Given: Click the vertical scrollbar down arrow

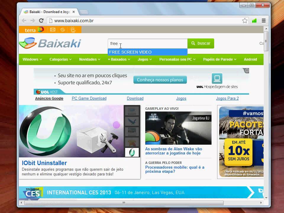Looking at the screenshot, I should click(x=266, y=198).
